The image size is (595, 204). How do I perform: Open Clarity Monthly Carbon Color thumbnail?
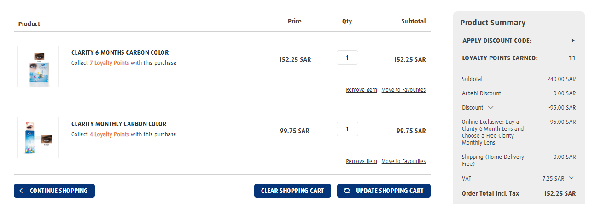[x=38, y=138]
